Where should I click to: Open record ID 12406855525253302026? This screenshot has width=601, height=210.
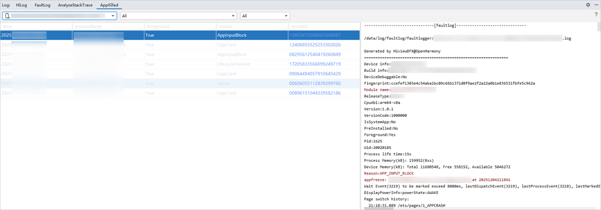point(315,45)
